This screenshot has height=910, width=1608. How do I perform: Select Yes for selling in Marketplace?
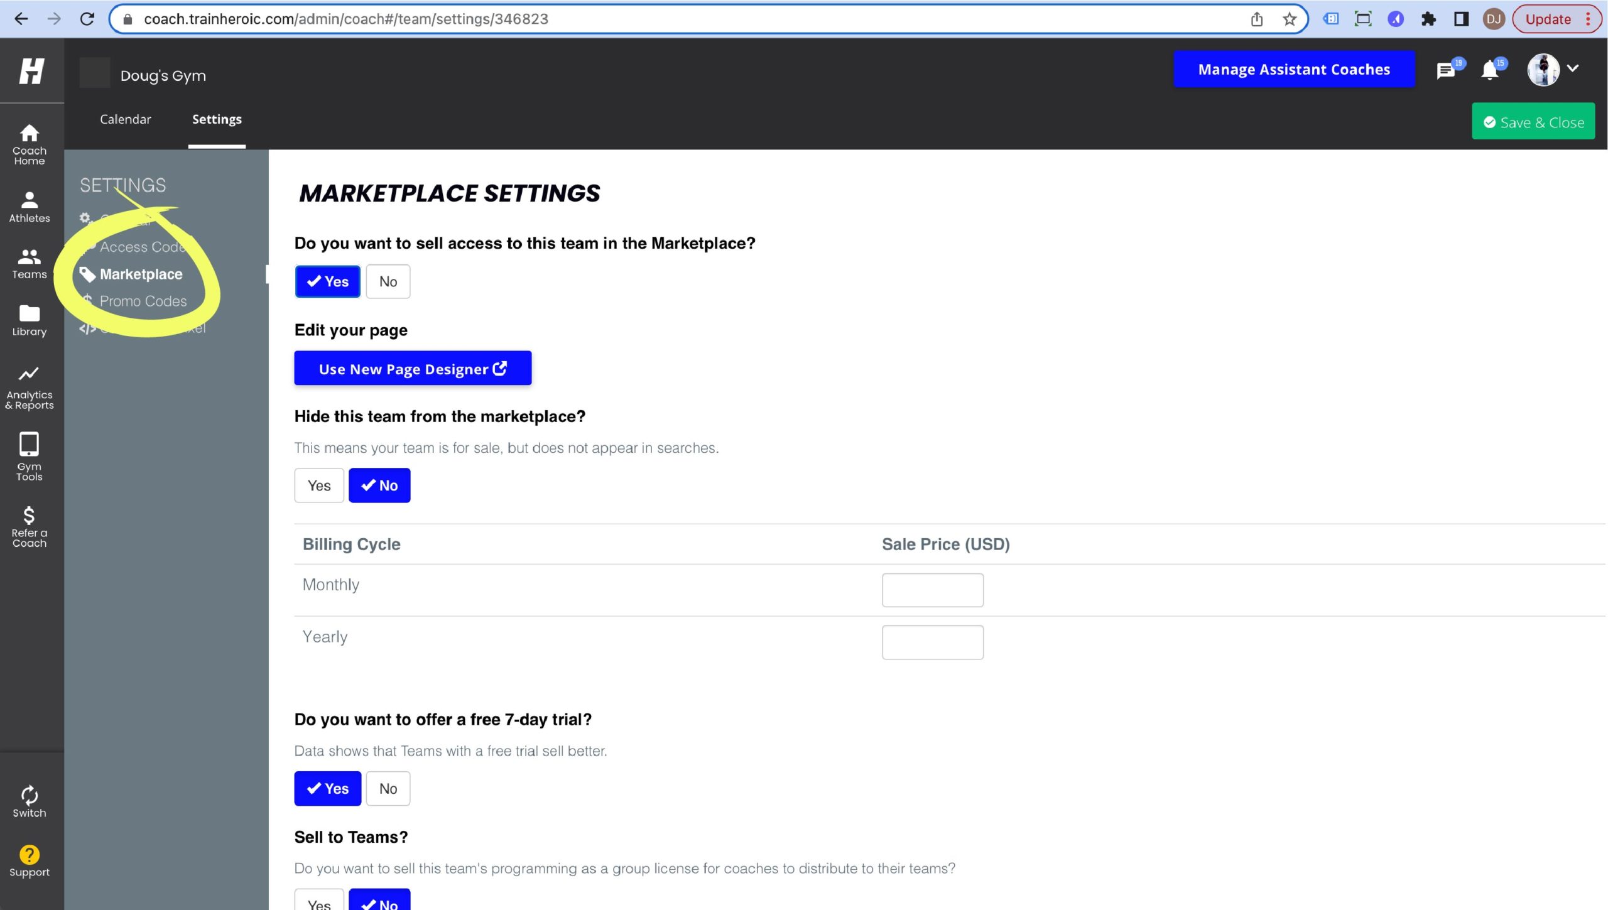327,281
